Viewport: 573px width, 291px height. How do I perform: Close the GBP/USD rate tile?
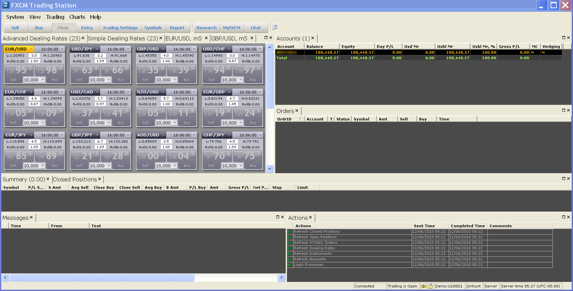194,49
